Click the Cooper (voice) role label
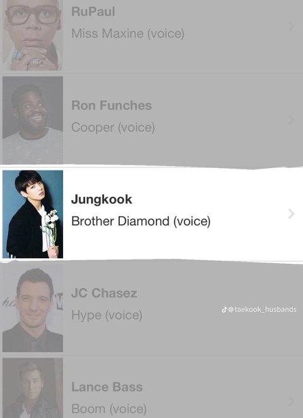The width and height of the screenshot is (303, 418). point(113,128)
